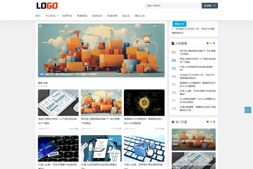Select the 网站公告 tab label

pyautogui.click(x=179, y=24)
